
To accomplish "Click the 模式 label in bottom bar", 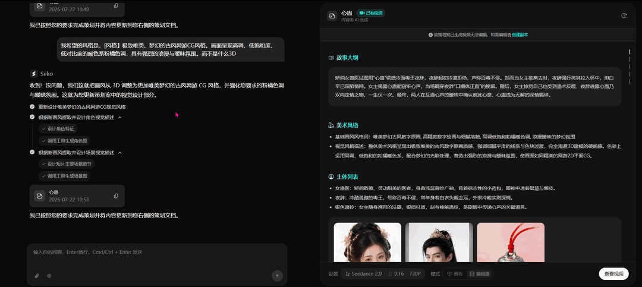I will click(x=435, y=274).
